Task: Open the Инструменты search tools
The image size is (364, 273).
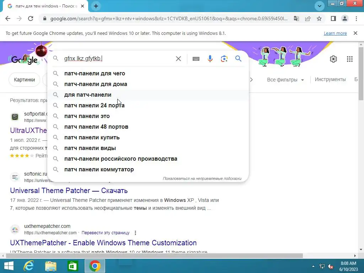Action: point(330,79)
